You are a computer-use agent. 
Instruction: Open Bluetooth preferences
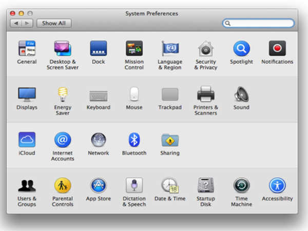pos(134,140)
